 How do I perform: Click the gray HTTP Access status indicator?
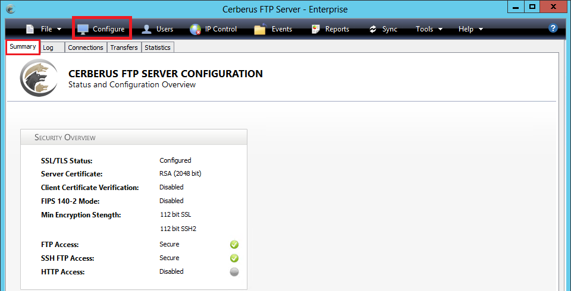tap(234, 272)
